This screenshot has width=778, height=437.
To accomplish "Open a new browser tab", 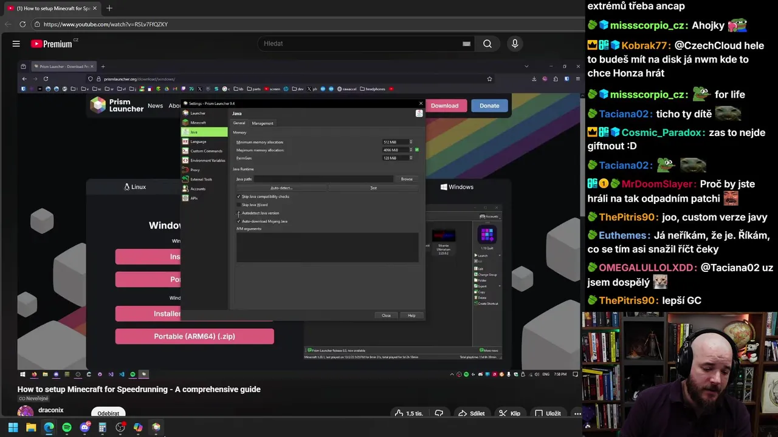I will [109, 8].
